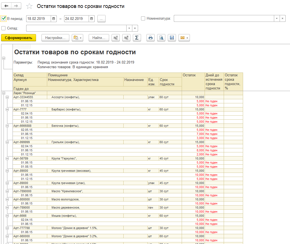Select the 'Ассорти (конфеты),' cell
This screenshot has height=244, width=290.
85,97
